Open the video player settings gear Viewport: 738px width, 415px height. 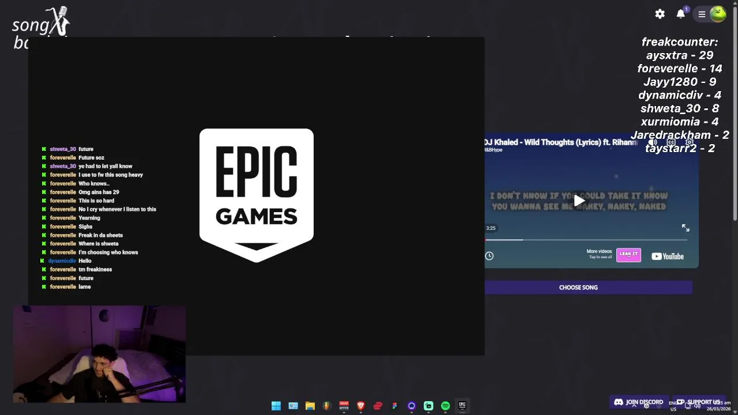pyautogui.click(x=689, y=142)
